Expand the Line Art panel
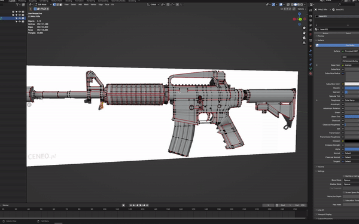 pyautogui.click(x=321, y=210)
